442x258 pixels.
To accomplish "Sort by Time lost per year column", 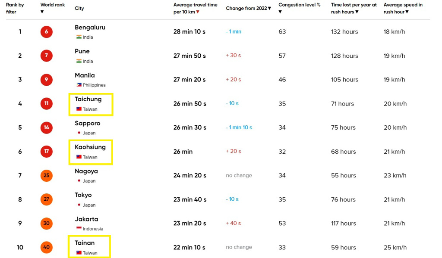I will 357,12.
